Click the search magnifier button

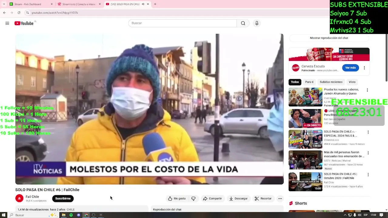[x=243, y=23]
